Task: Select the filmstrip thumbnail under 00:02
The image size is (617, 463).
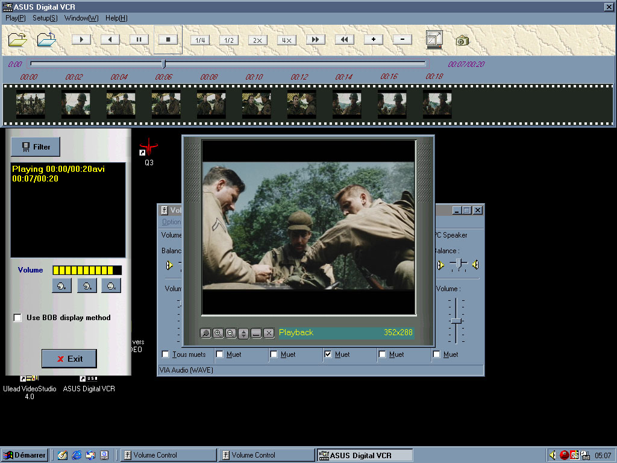Action: click(75, 104)
